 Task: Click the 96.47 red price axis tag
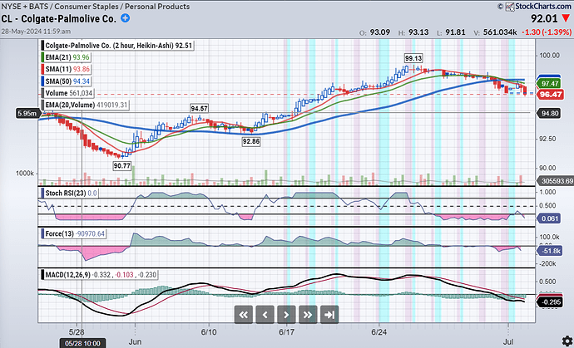point(550,95)
